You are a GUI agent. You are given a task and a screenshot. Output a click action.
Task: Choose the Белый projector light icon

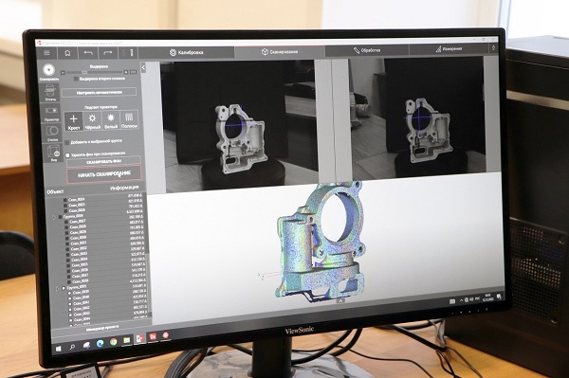[x=111, y=120]
